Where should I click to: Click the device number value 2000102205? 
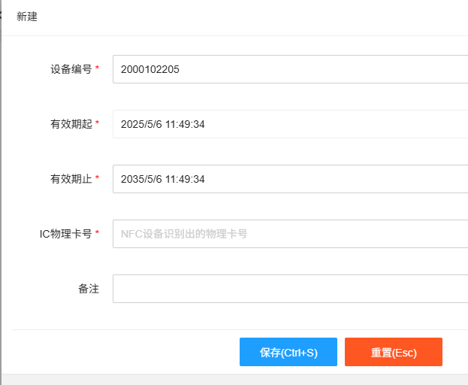click(x=149, y=69)
